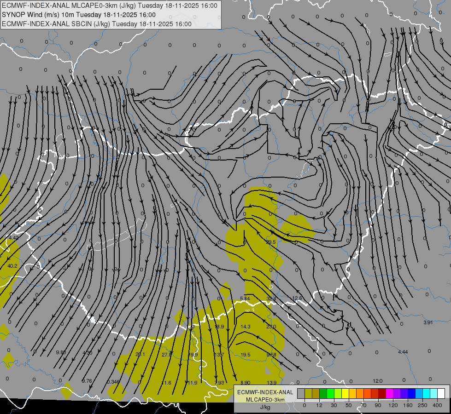Image resolution: width=451 pixels, height=414 pixels.
Task: Click legend scale label 50
Action: pyautogui.click(x=349, y=406)
